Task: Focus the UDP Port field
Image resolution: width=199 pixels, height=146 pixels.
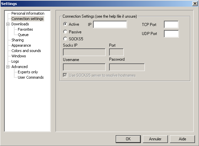Action: 171,34
